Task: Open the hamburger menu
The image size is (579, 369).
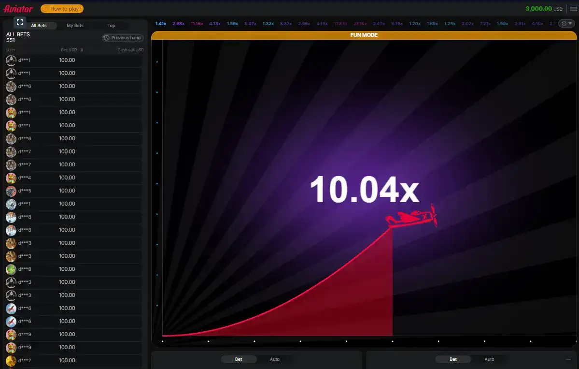Action: [573, 9]
